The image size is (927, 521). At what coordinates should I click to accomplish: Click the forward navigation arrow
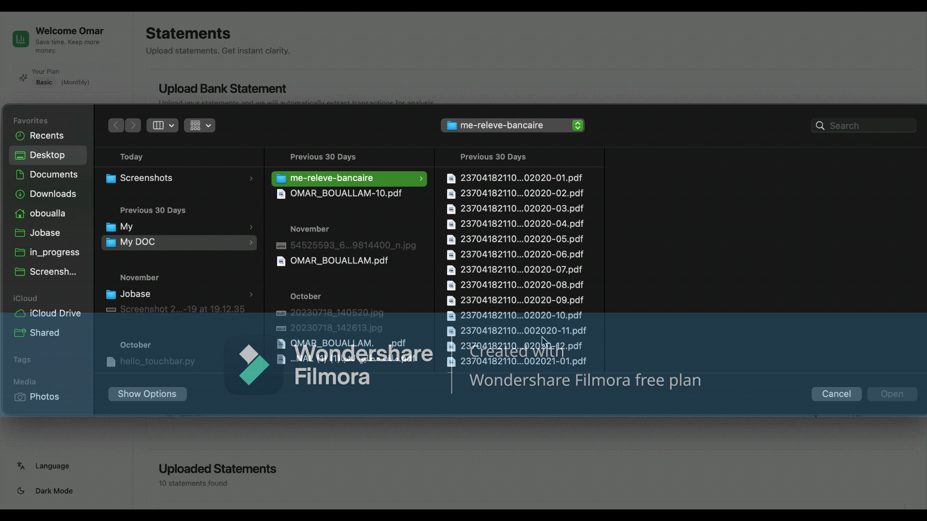click(133, 125)
